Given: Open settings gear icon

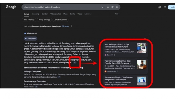Looking at the screenshot, I should (160, 7).
